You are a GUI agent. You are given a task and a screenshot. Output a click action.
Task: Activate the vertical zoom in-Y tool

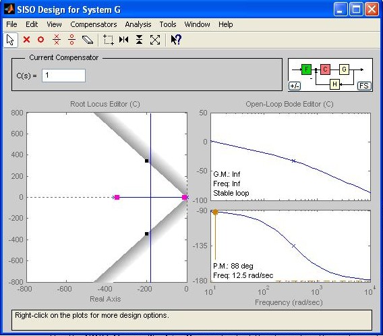click(x=139, y=40)
